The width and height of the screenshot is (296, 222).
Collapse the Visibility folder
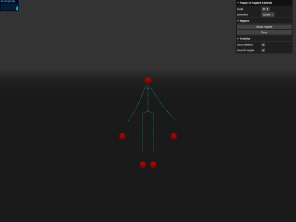pyautogui.click(x=264, y=39)
